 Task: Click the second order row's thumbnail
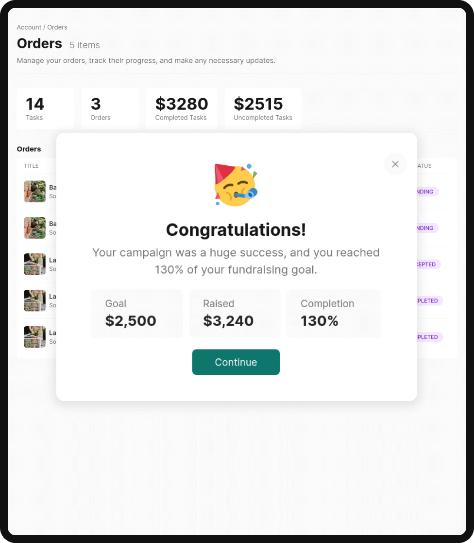tap(34, 228)
